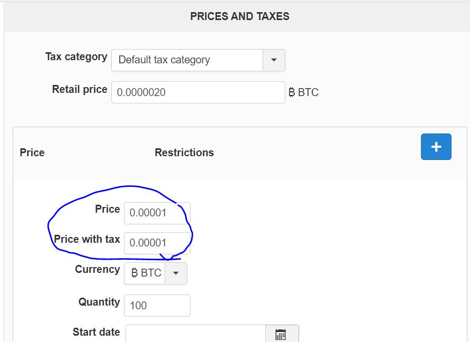The height and width of the screenshot is (342, 470).
Task: Click the Price column header
Action: [x=32, y=153]
